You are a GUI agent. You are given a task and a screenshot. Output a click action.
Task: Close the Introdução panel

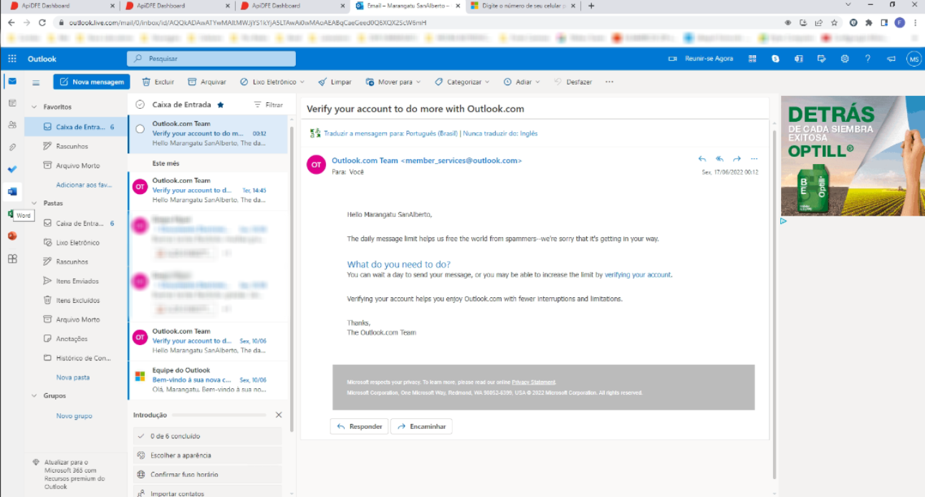(x=279, y=415)
